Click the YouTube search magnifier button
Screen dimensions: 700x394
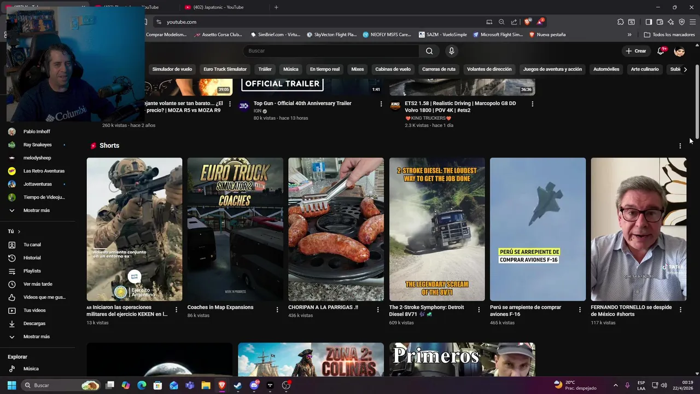(429, 51)
